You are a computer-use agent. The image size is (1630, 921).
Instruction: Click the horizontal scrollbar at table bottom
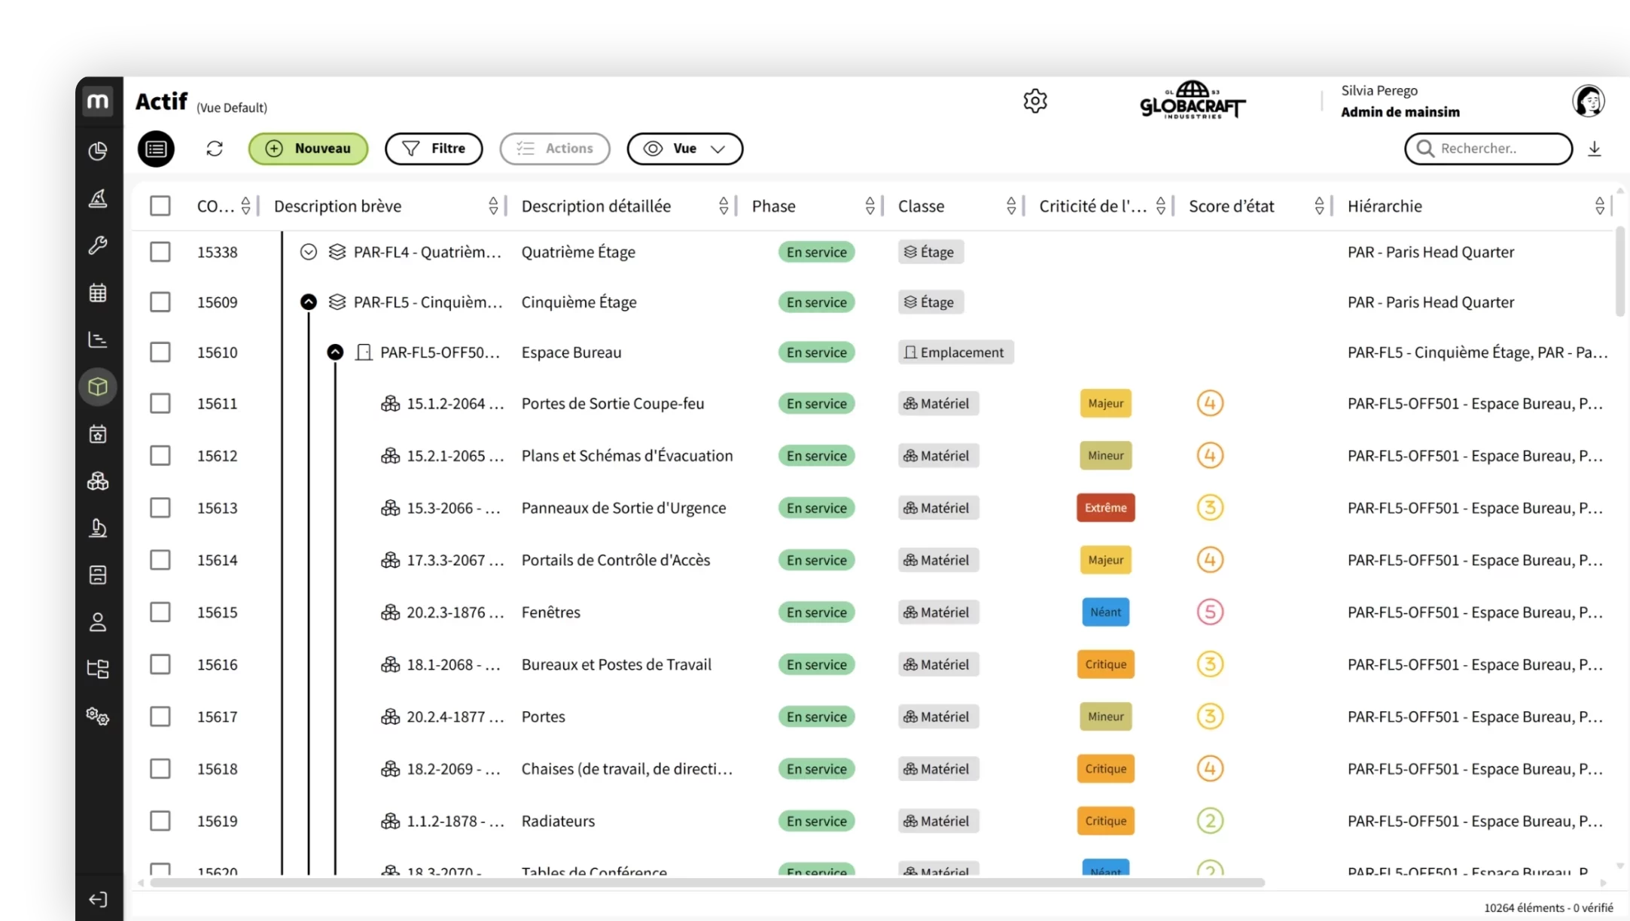tap(708, 883)
